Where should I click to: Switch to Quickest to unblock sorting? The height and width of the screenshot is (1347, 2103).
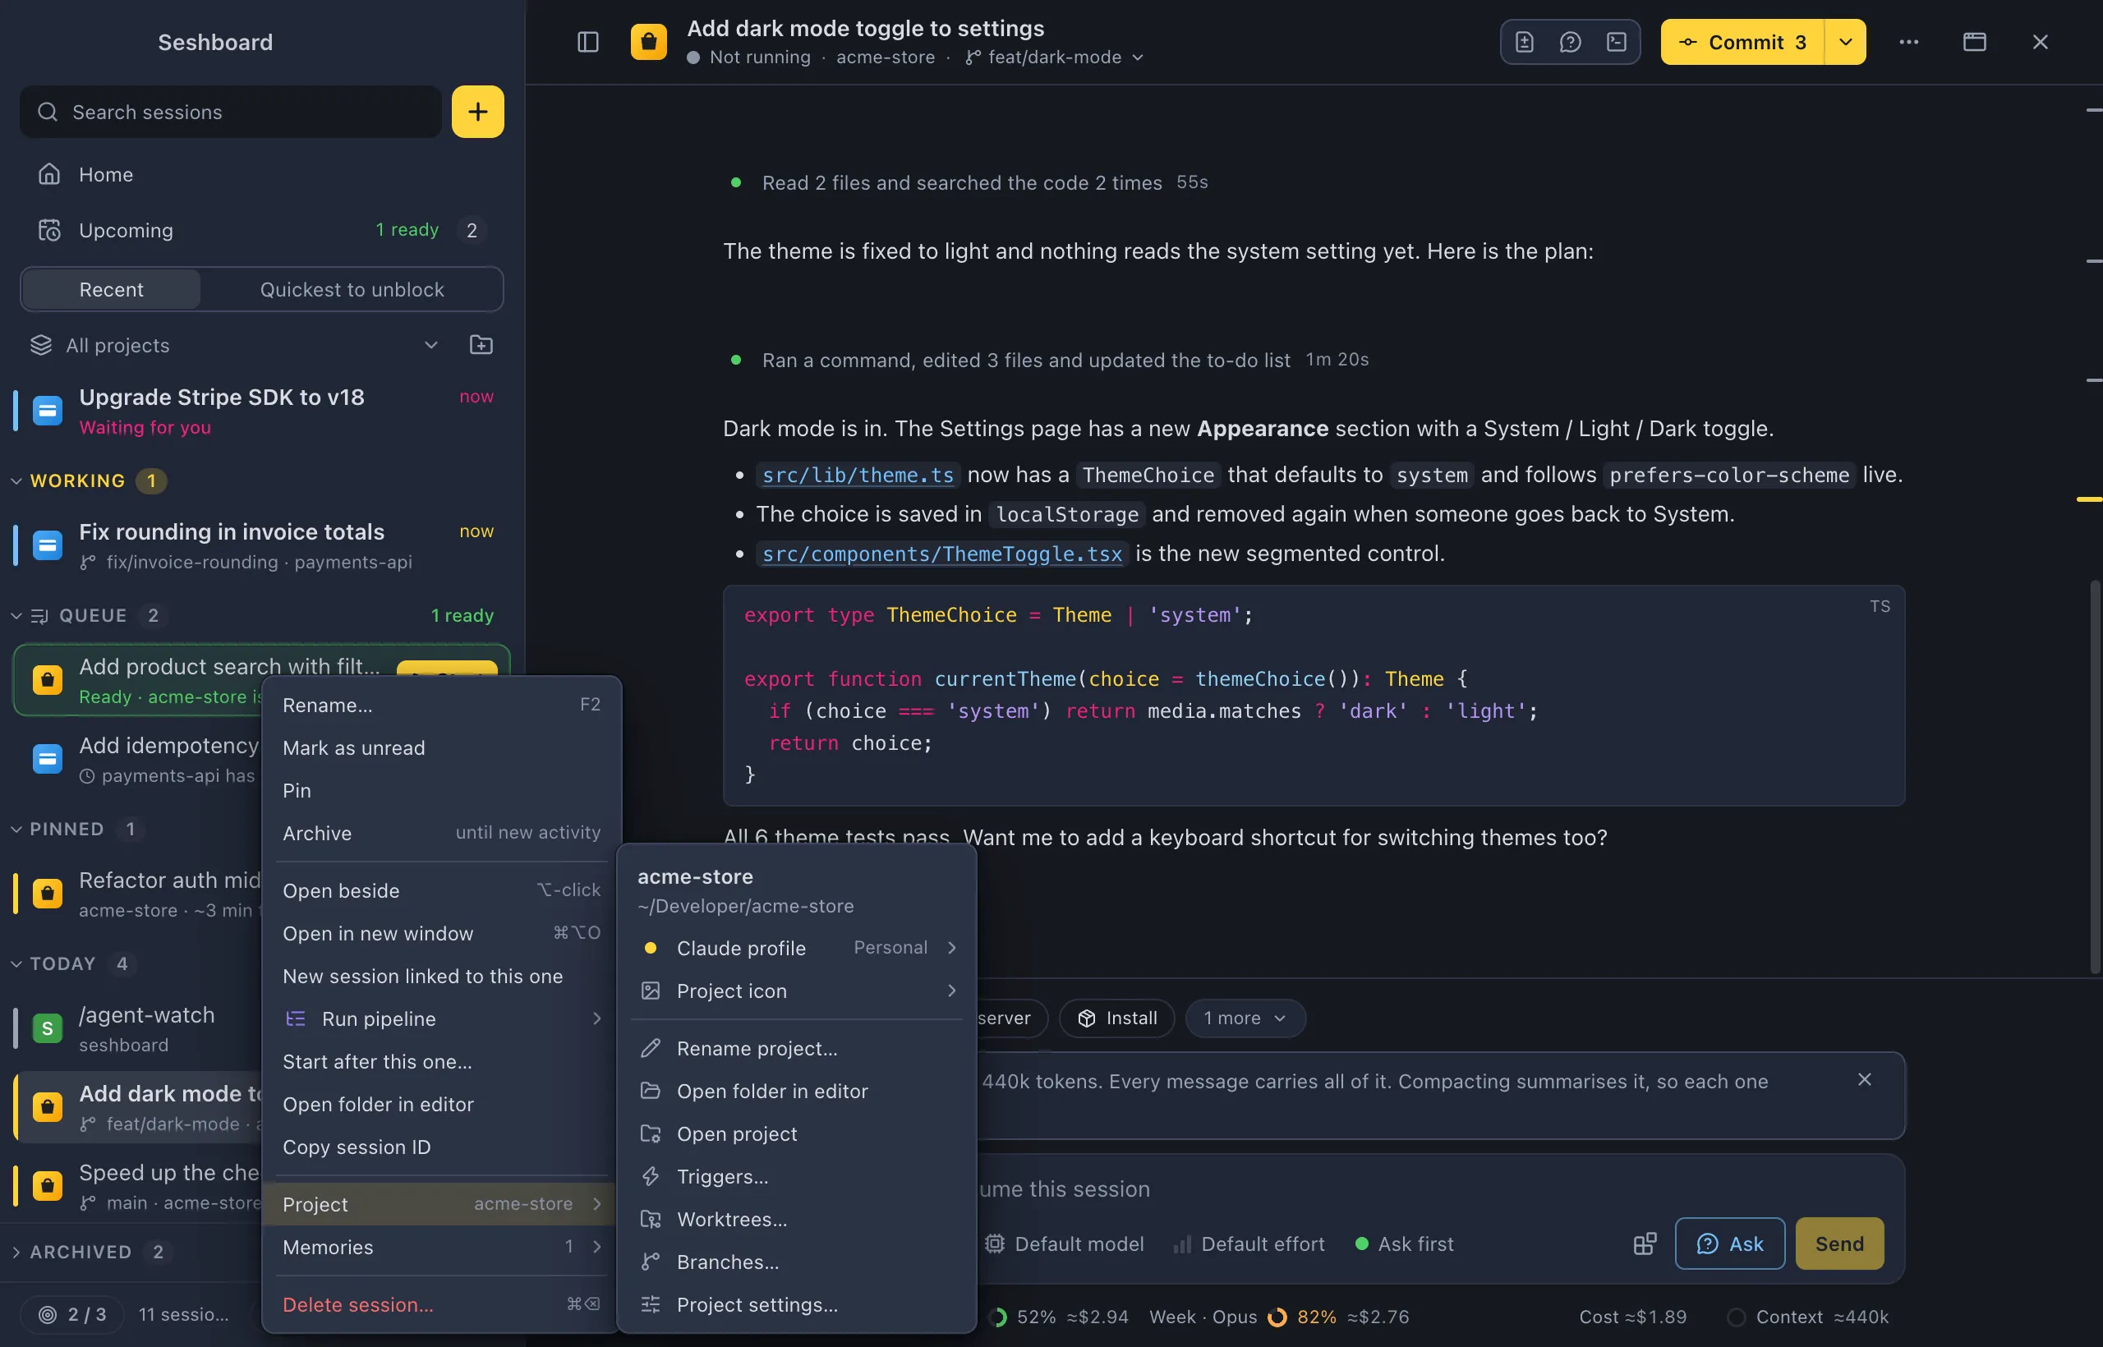352,289
